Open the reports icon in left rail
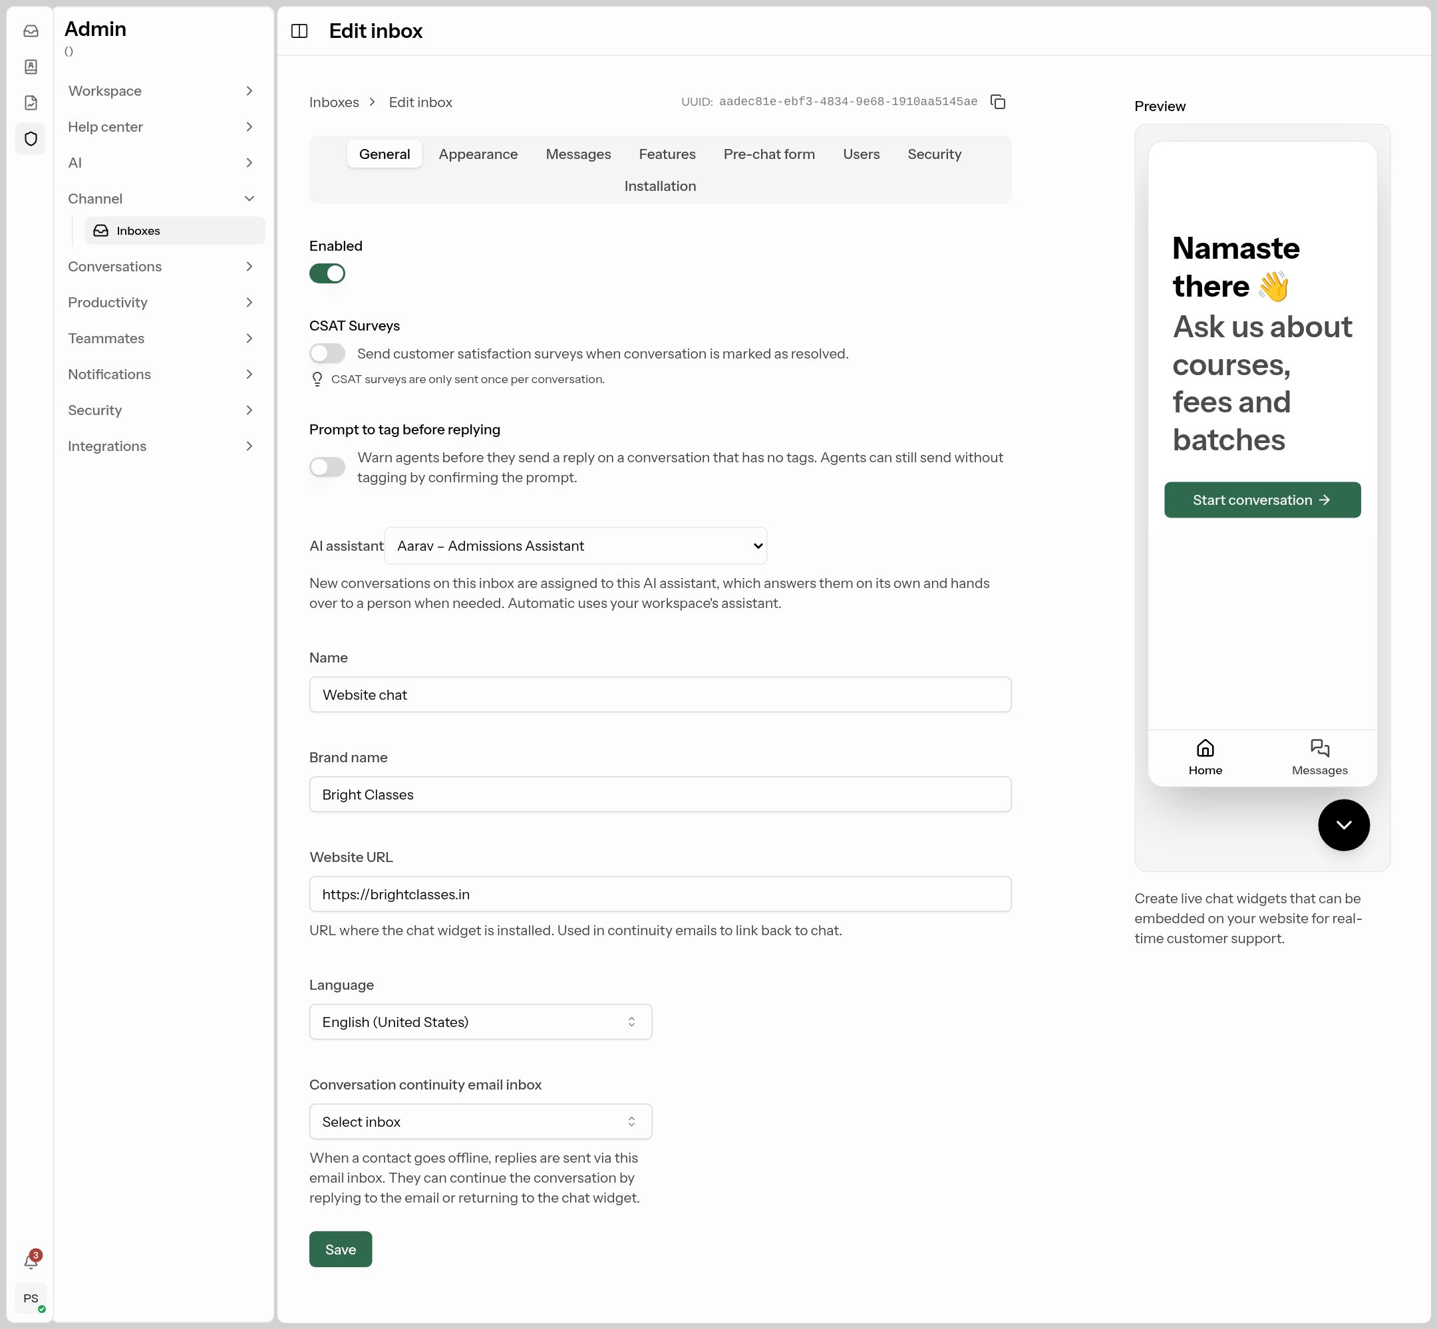 pyautogui.click(x=31, y=103)
